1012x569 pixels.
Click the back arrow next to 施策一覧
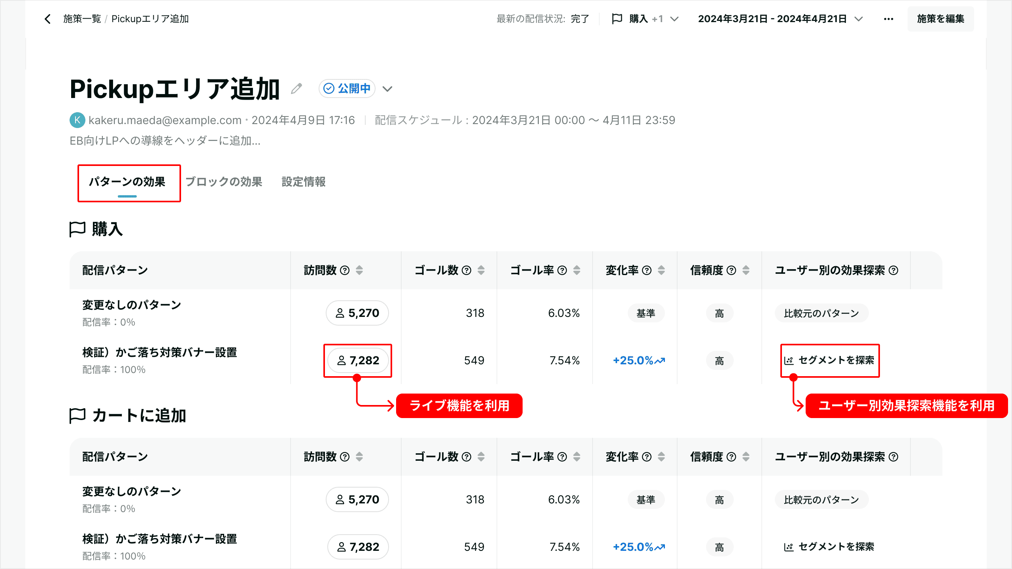coord(48,19)
